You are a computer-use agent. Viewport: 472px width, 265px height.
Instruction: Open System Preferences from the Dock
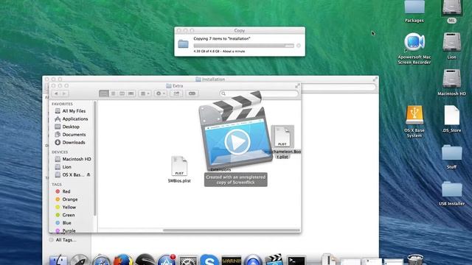coord(188,260)
